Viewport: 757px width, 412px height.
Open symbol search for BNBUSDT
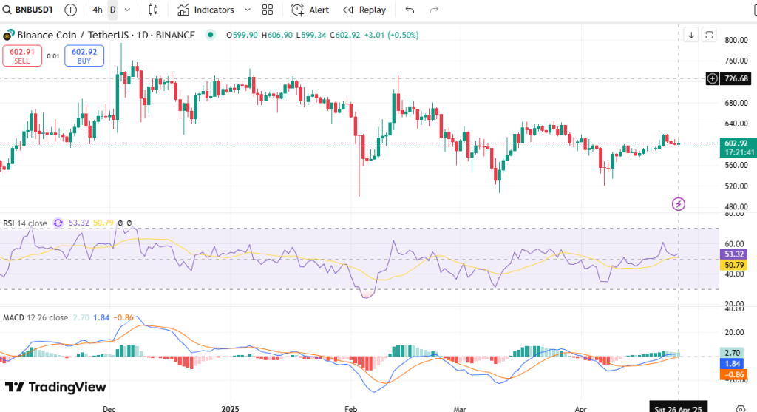[28, 10]
